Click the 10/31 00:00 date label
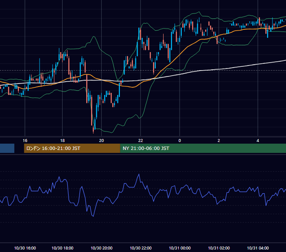The width and height of the screenshot is (286, 252). pos(180,248)
